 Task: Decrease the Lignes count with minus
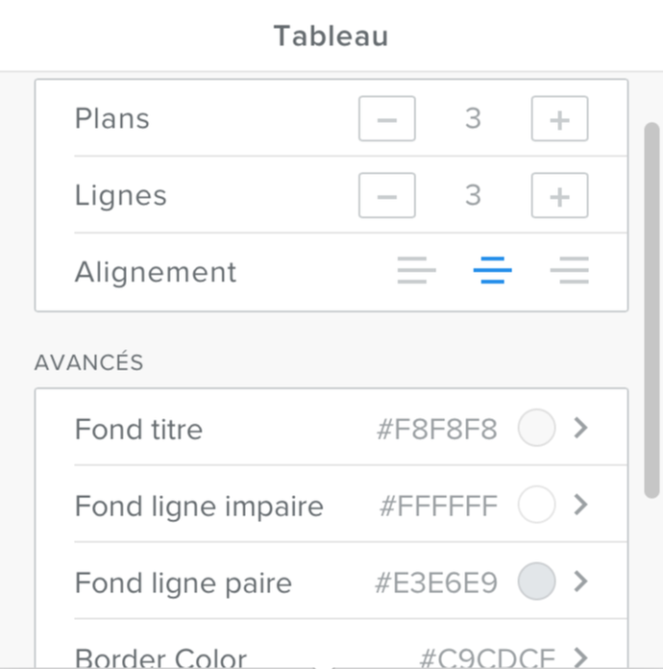387,196
